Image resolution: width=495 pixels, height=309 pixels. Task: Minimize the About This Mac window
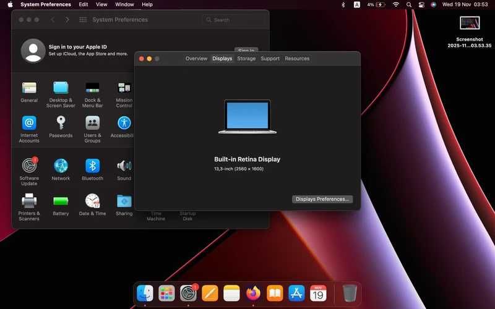[x=149, y=59]
